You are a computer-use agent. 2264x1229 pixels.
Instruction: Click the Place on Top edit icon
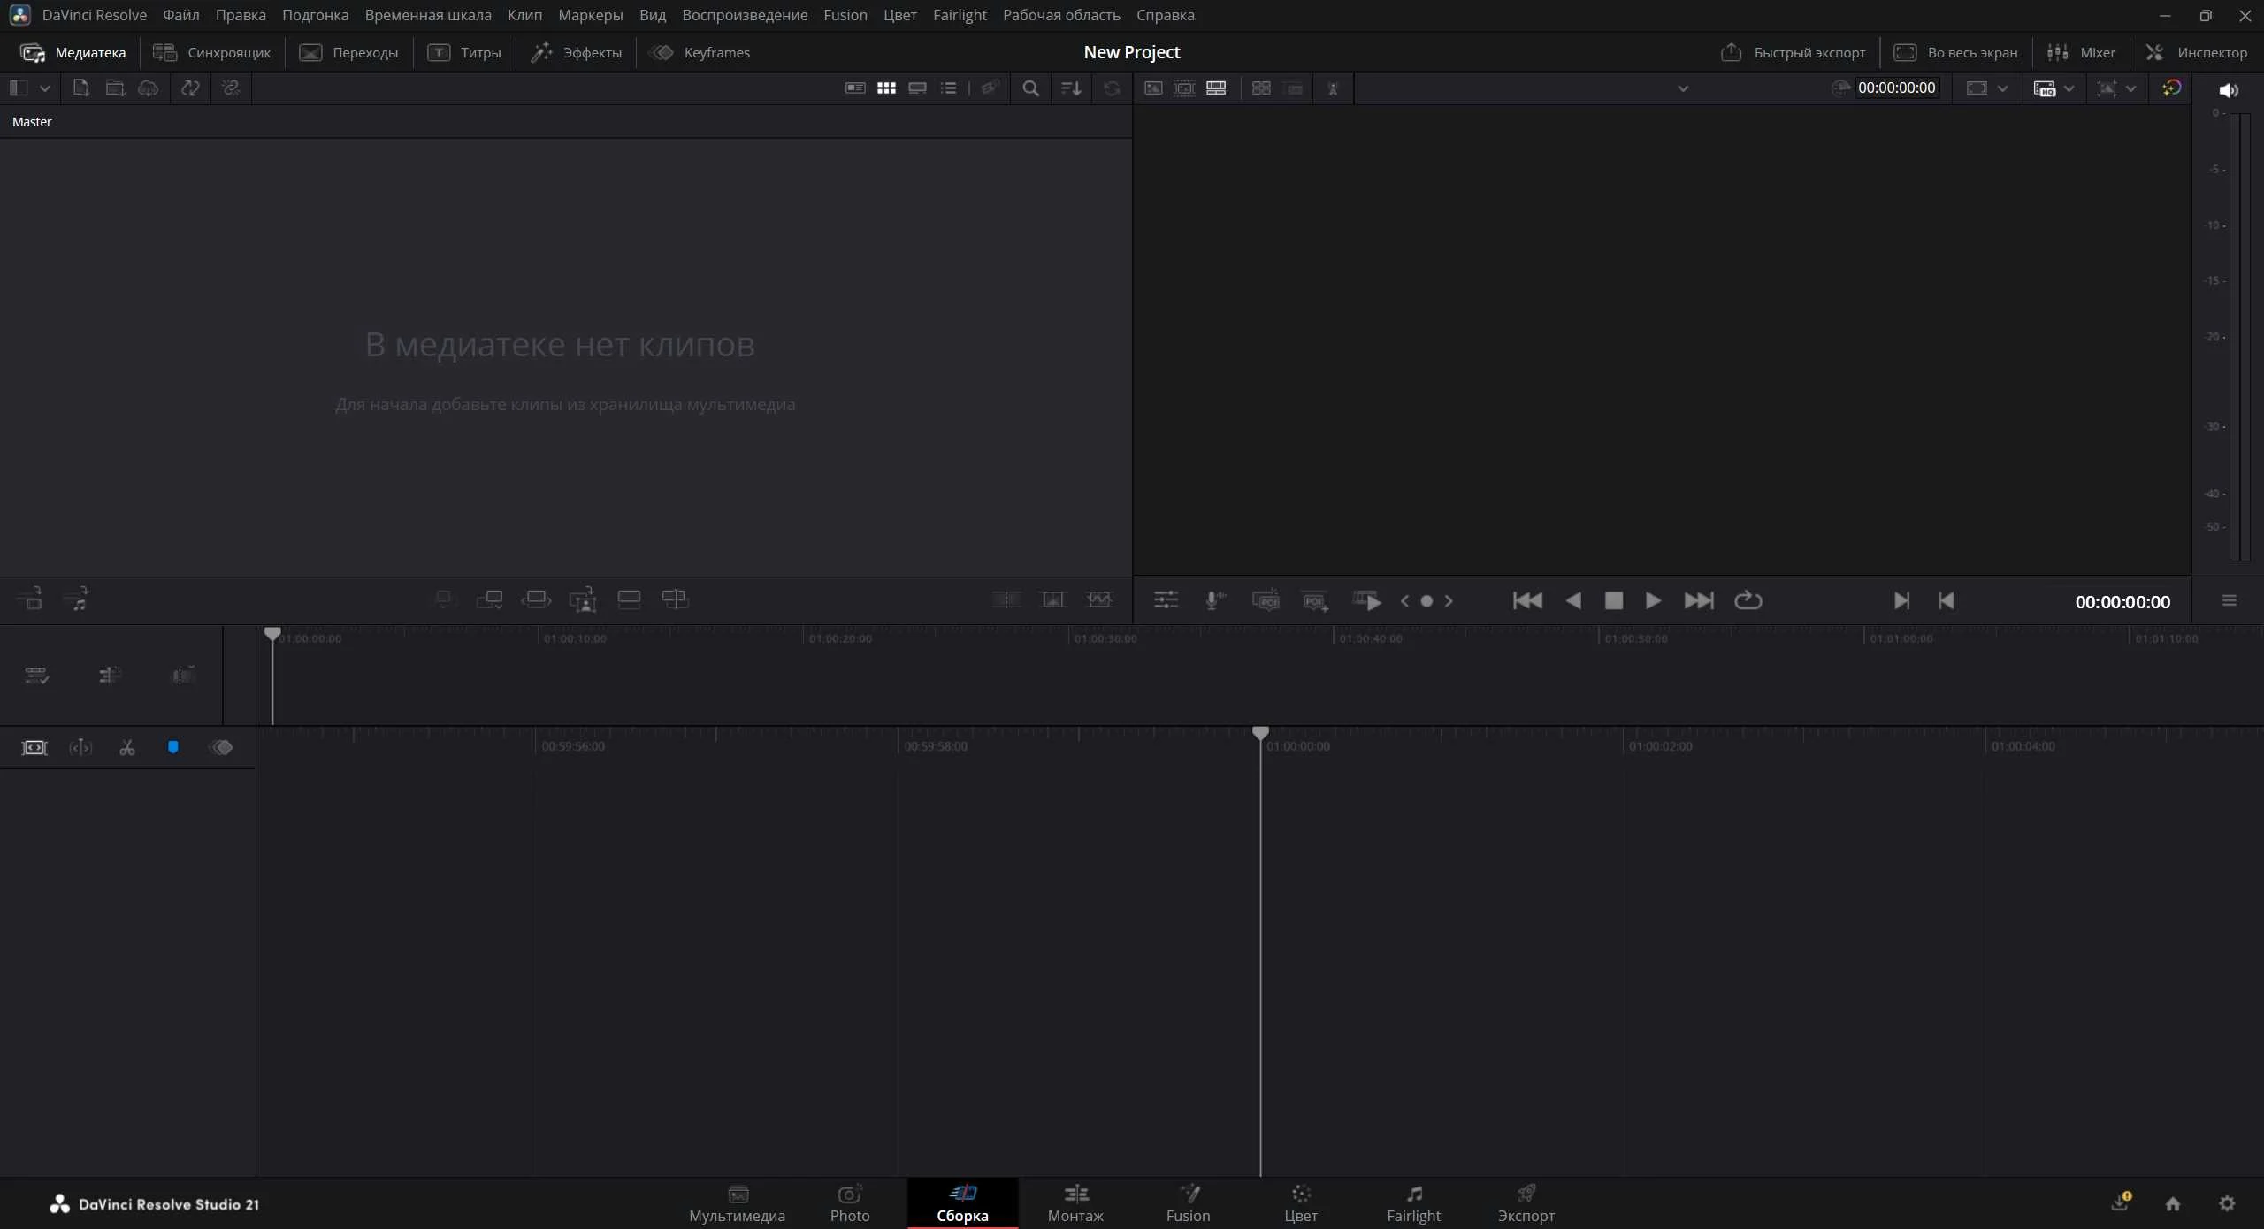tap(629, 599)
